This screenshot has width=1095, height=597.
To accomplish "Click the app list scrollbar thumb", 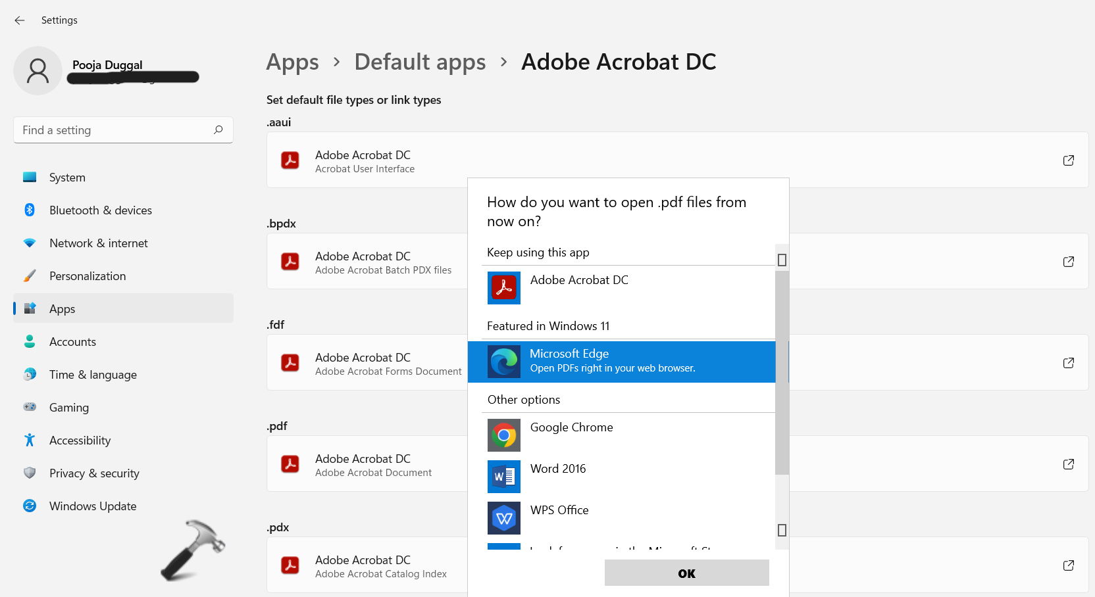I will (782, 371).
